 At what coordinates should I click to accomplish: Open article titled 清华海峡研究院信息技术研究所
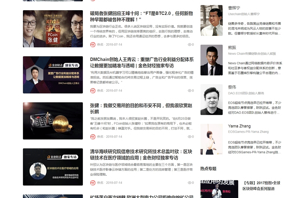click(x=141, y=154)
